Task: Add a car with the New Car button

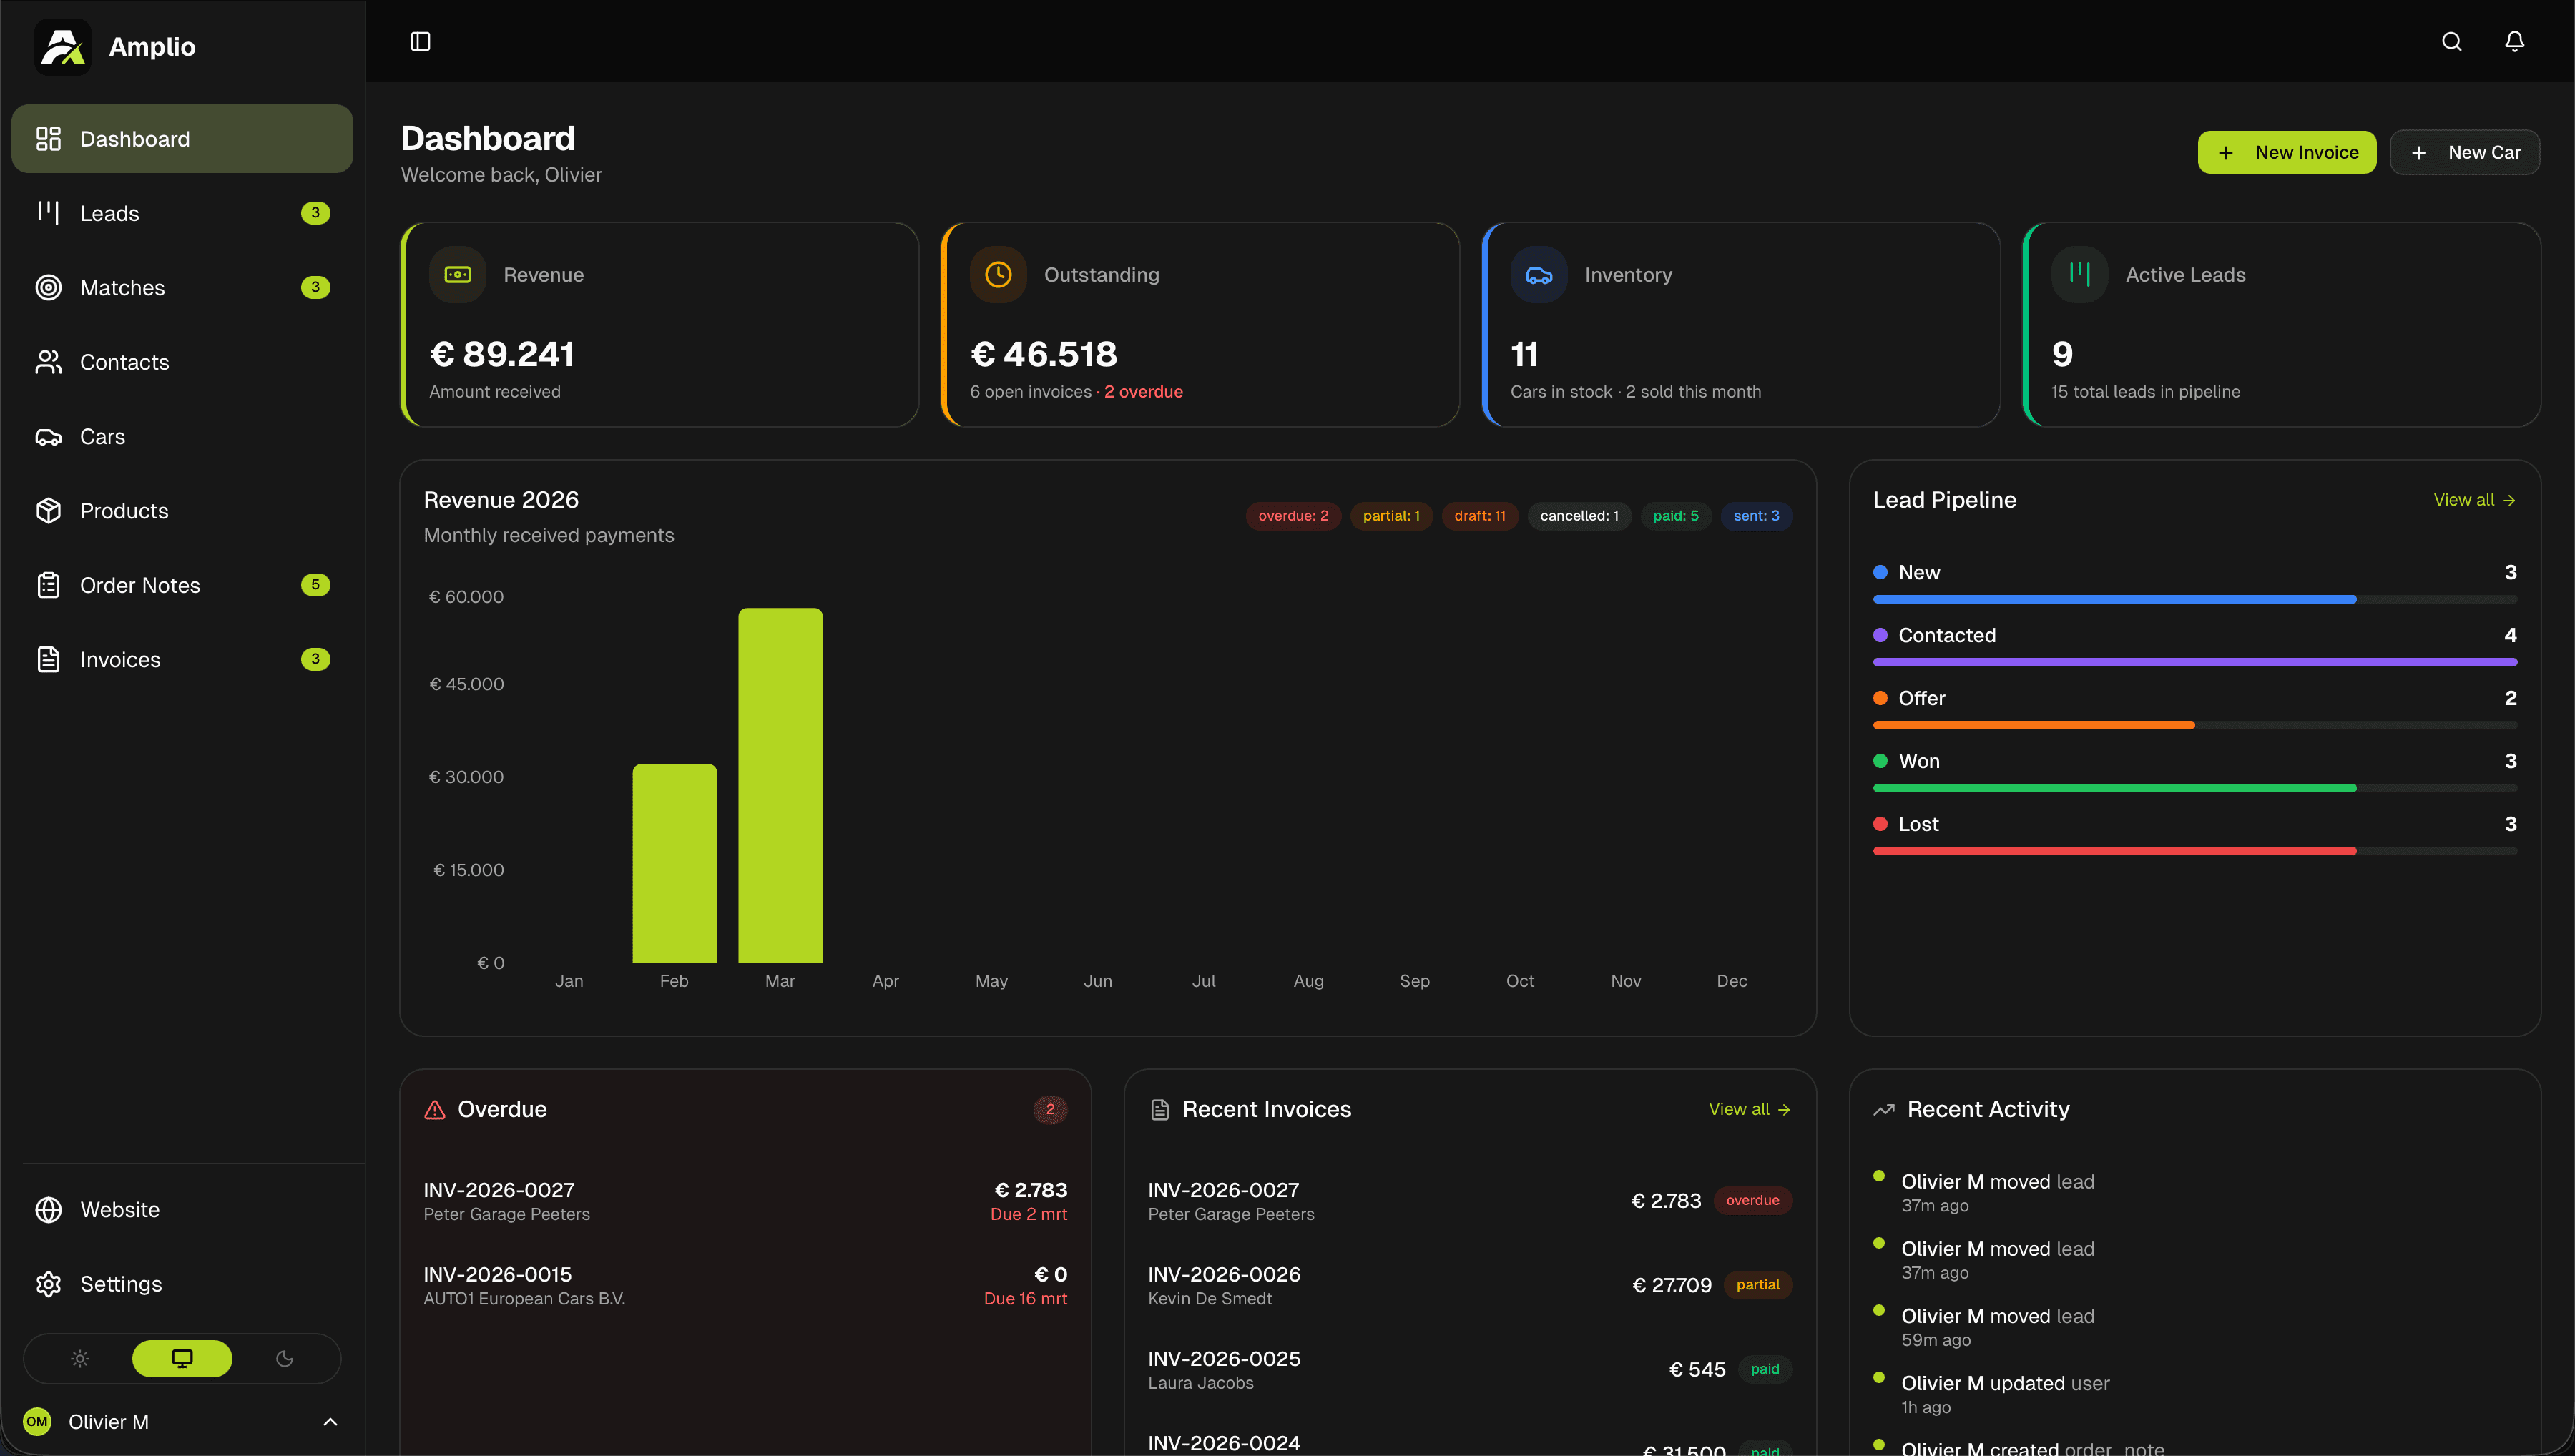Action: tap(2464, 151)
